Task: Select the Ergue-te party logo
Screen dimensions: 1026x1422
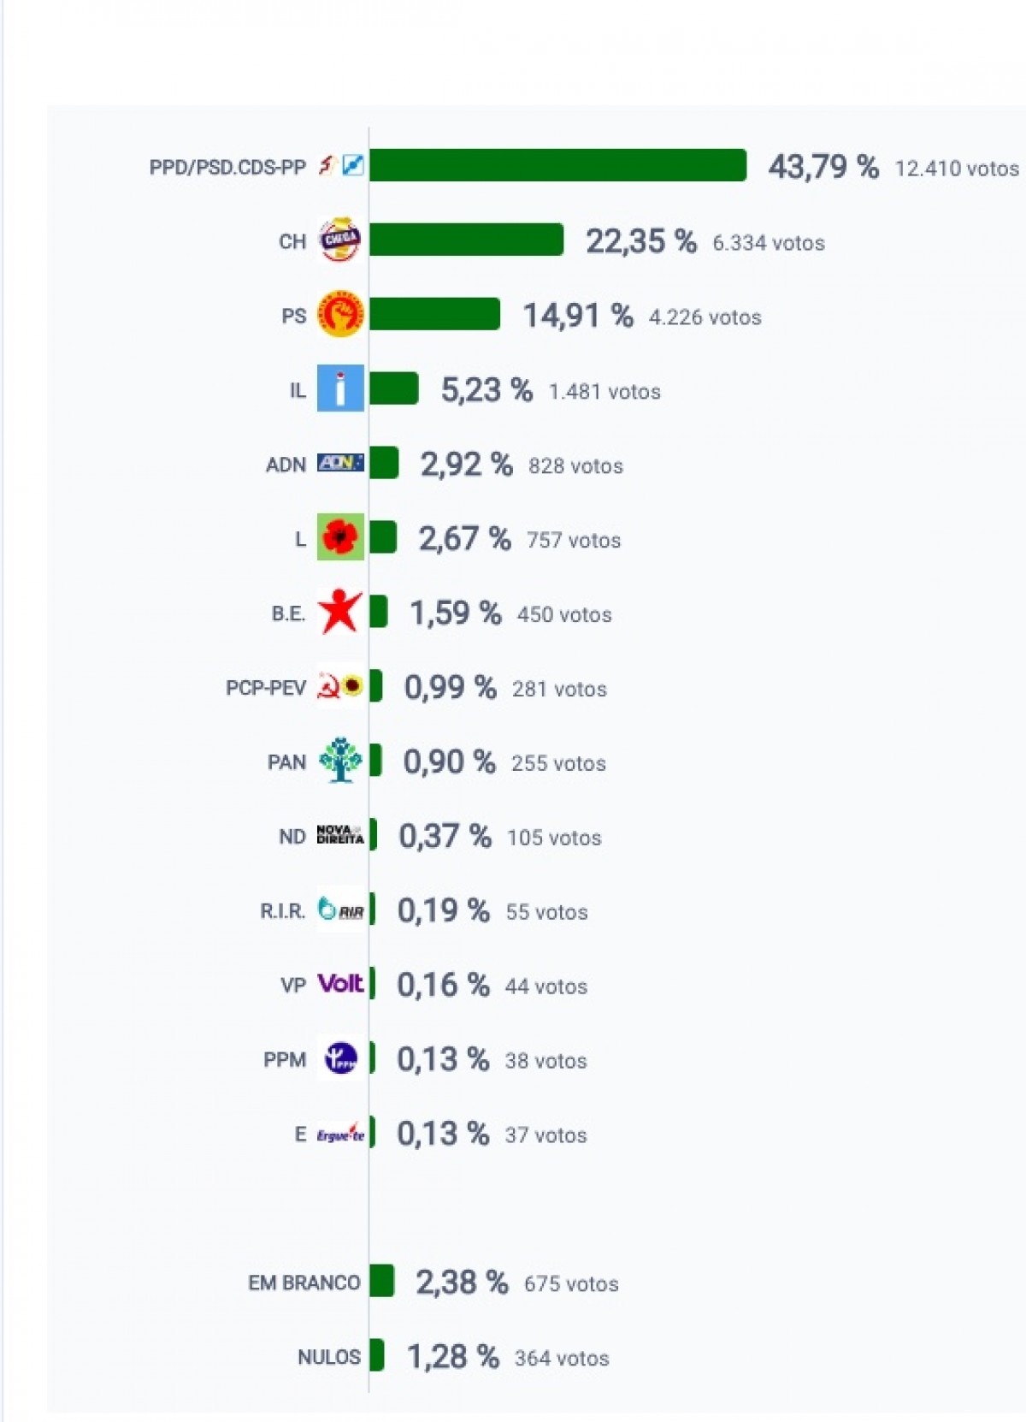Action: pyautogui.click(x=340, y=1133)
